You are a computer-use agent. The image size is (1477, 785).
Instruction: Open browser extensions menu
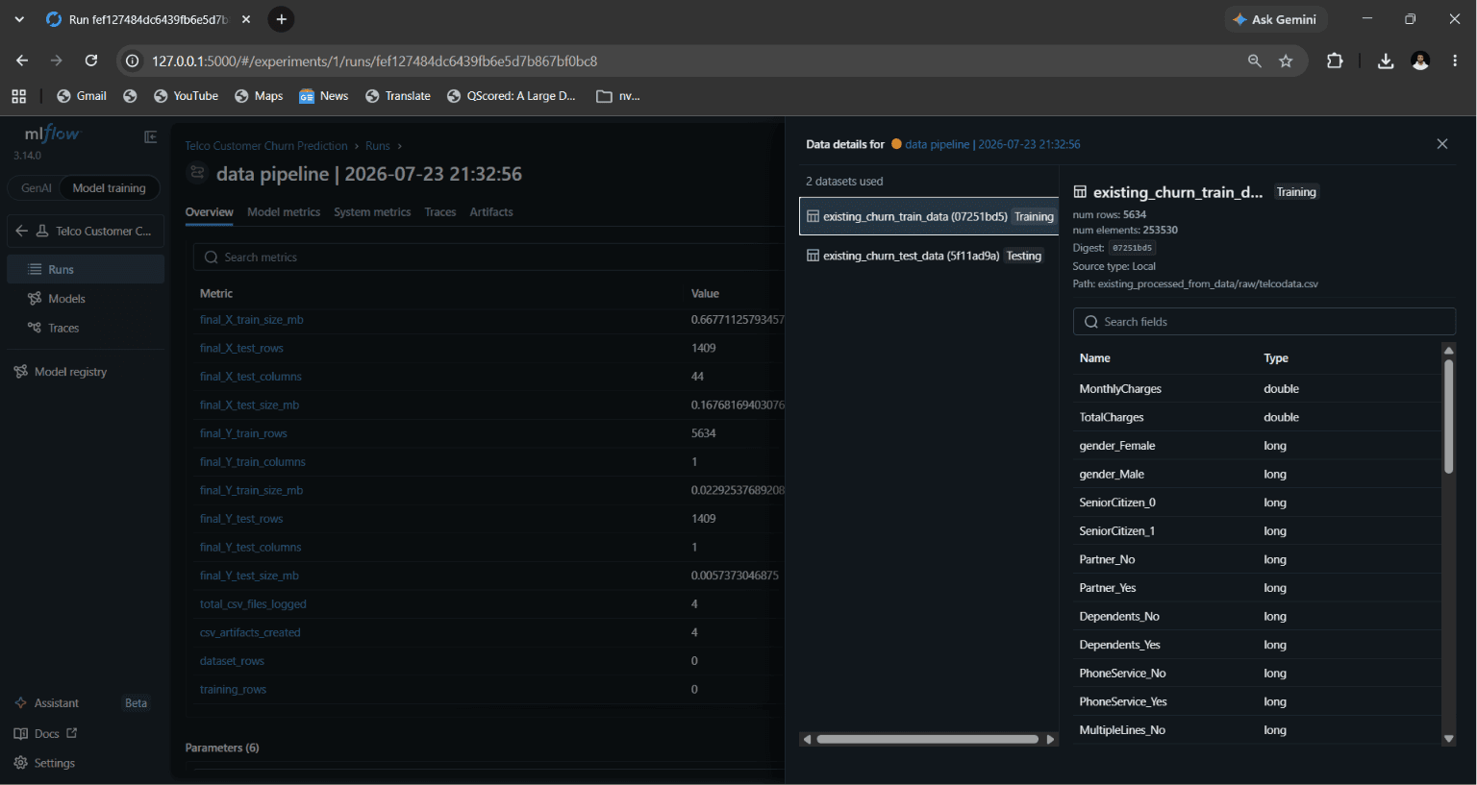[1335, 61]
